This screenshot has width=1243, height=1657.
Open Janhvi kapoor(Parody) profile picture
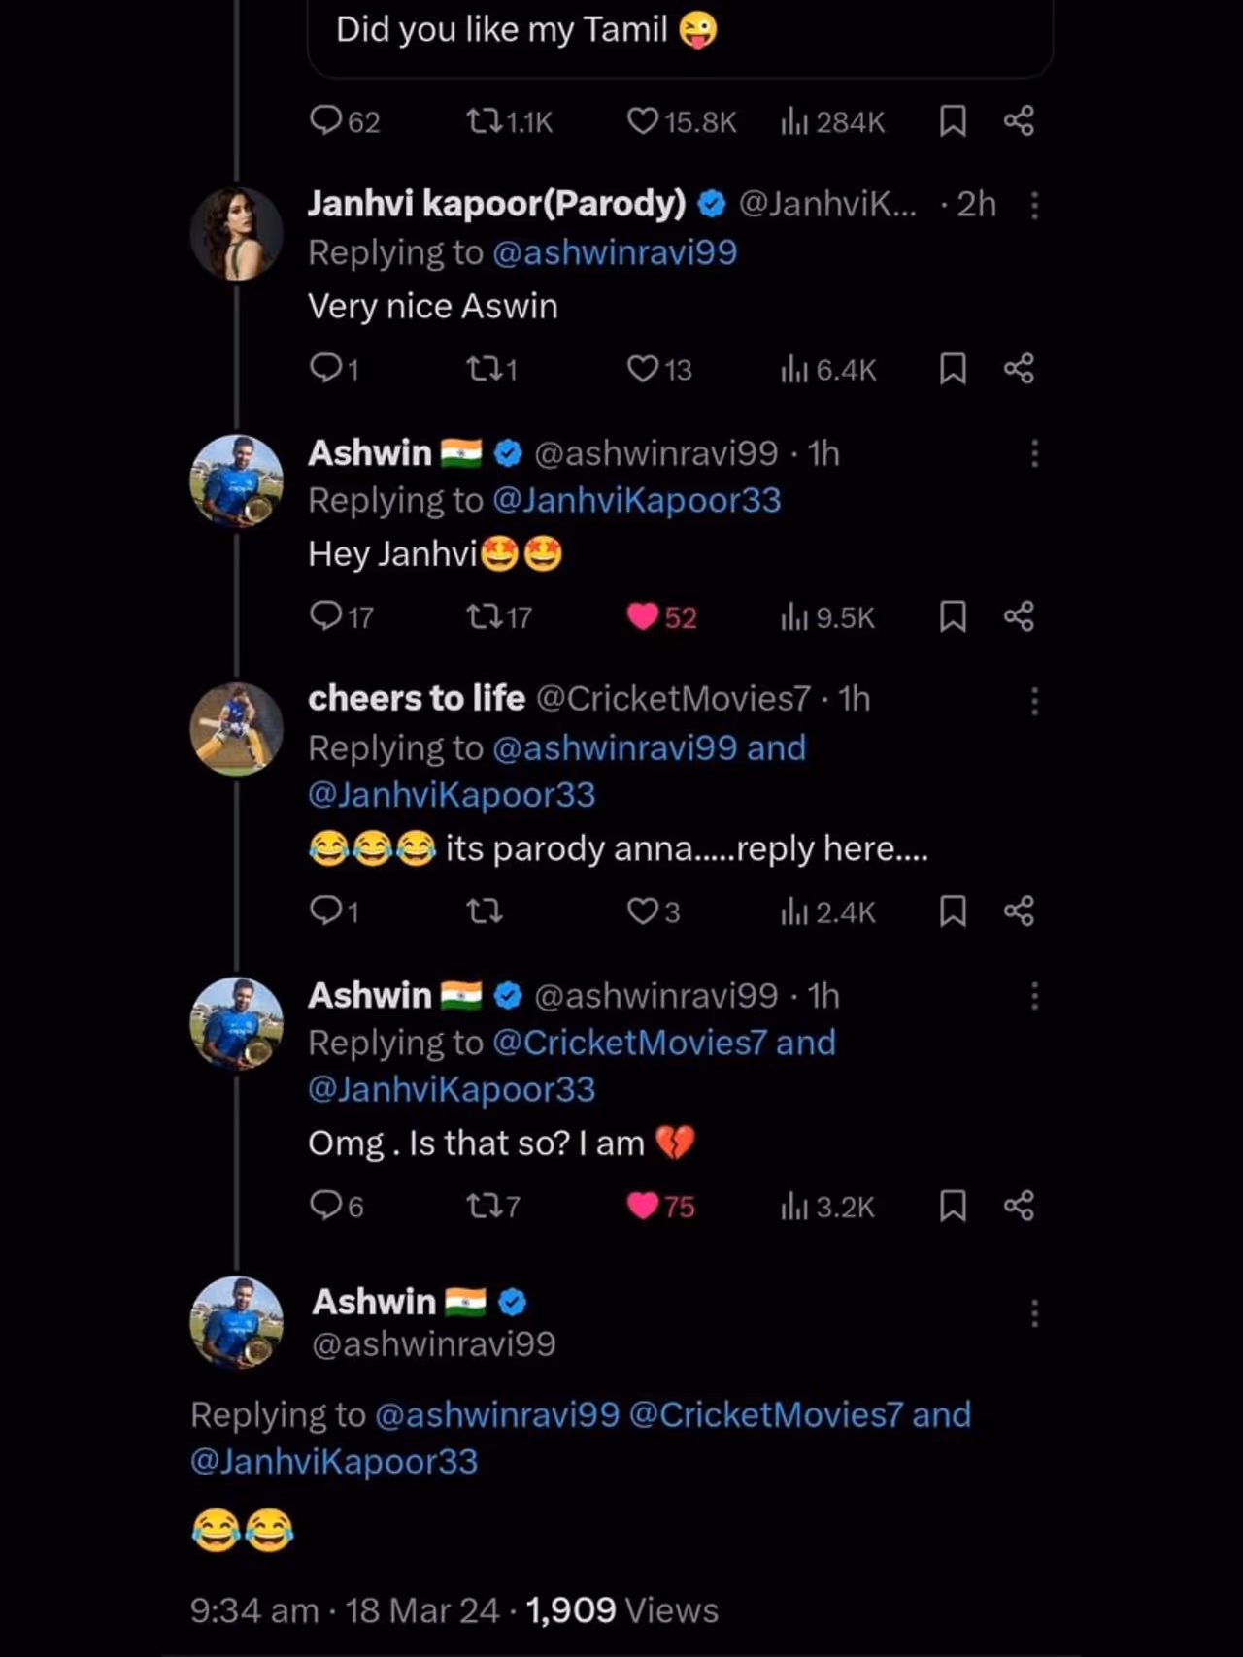click(237, 234)
